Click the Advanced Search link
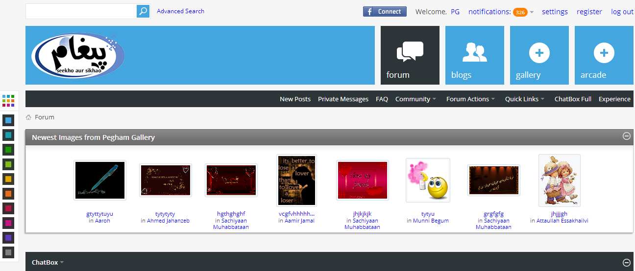This screenshot has width=635, height=271. coord(180,11)
